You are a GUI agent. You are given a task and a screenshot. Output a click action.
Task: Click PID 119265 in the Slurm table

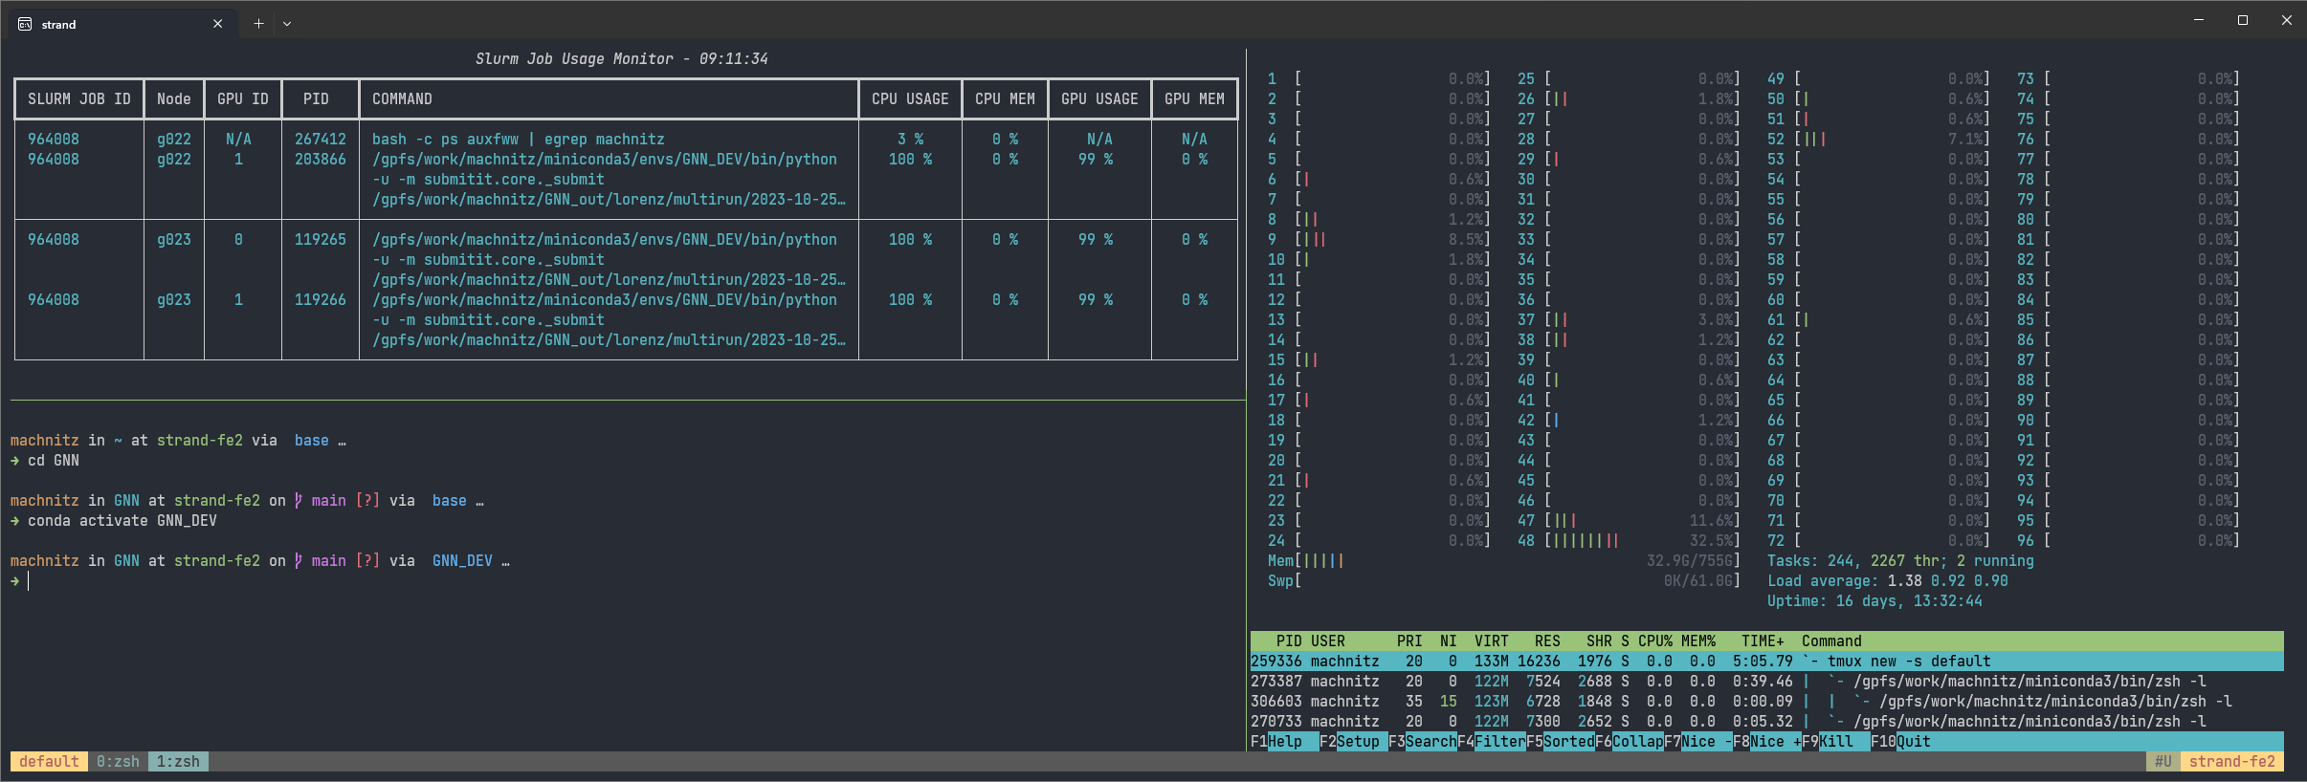click(321, 240)
